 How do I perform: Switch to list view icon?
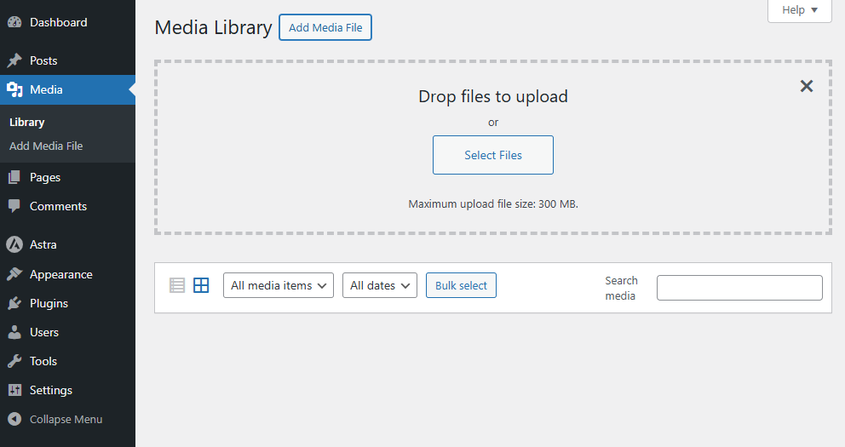[177, 285]
